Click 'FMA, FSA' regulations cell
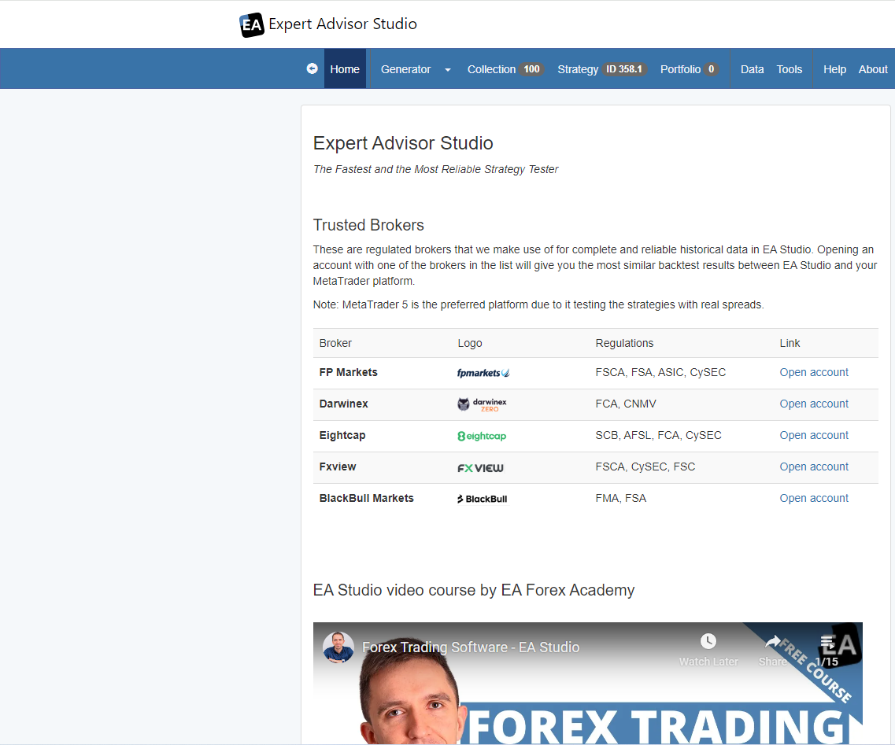 pos(620,497)
